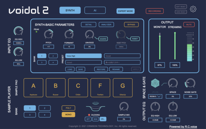This screenshot has width=206, height=129.
Task: Open the ROOM S reverb type dropdown
Action: pyautogui.click(x=155, y=96)
